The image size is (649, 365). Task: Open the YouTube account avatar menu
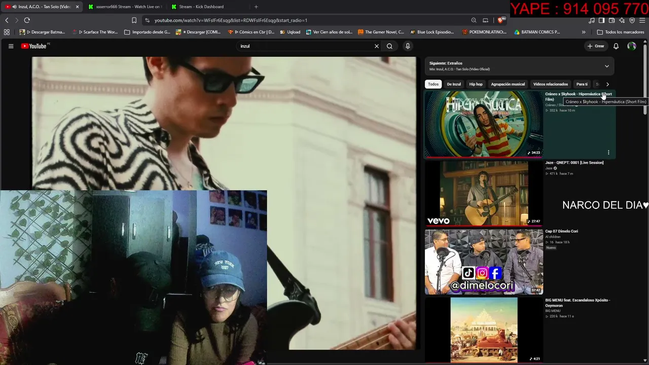[x=632, y=46]
